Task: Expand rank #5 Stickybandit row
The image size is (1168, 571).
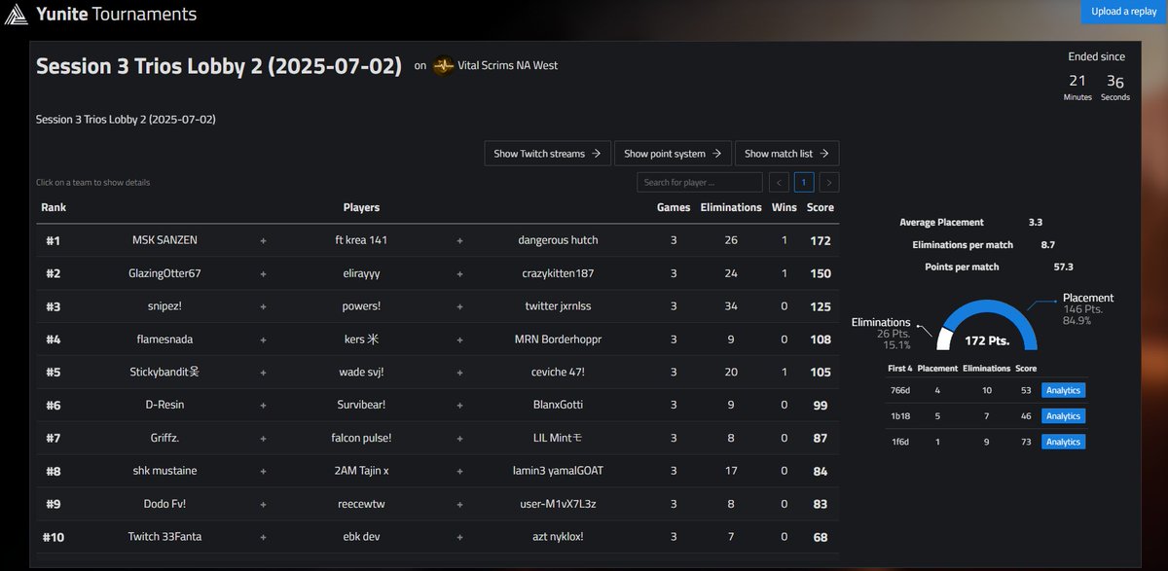Action: coord(436,372)
